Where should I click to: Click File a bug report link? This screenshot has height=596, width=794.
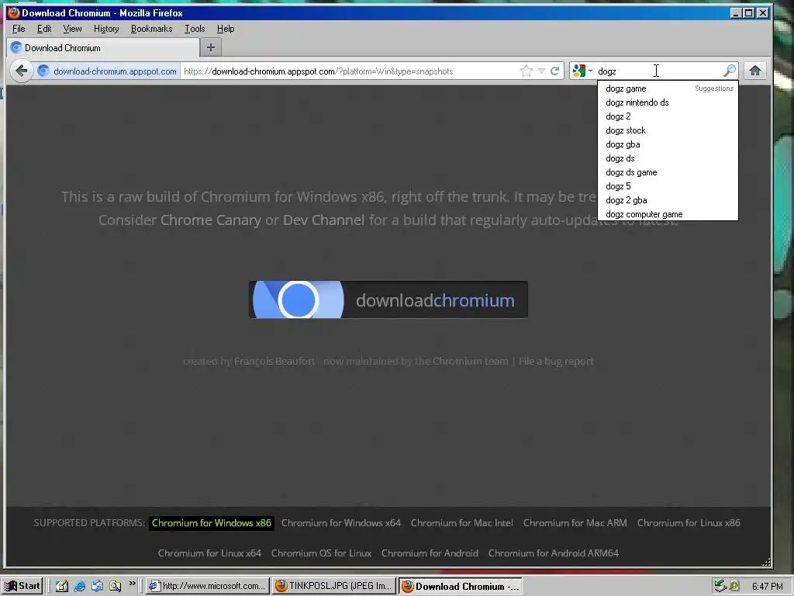556,362
